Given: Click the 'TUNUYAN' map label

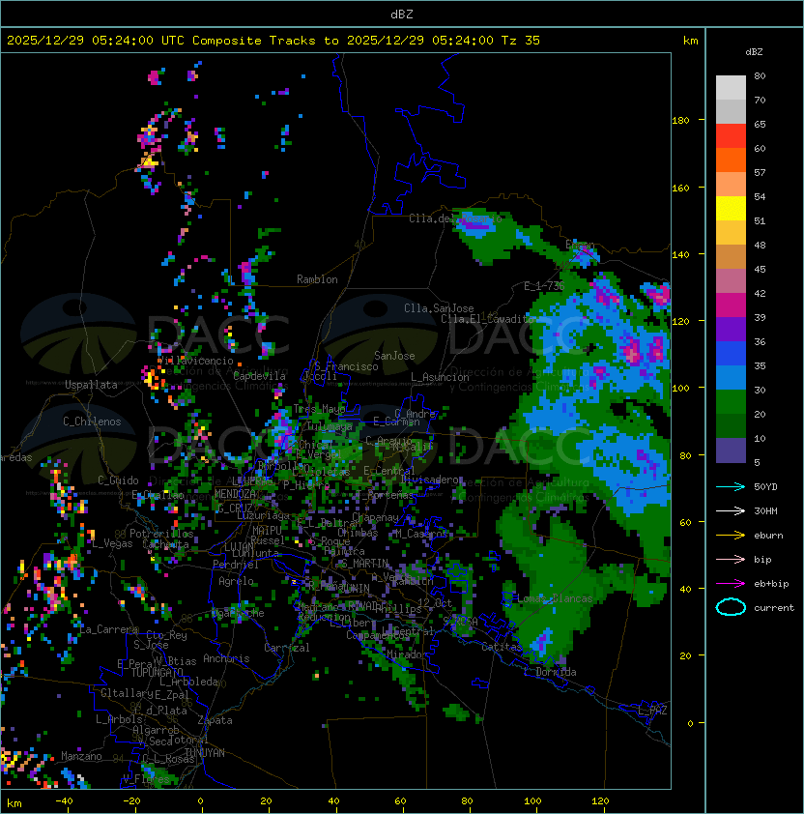Looking at the screenshot, I should [205, 753].
